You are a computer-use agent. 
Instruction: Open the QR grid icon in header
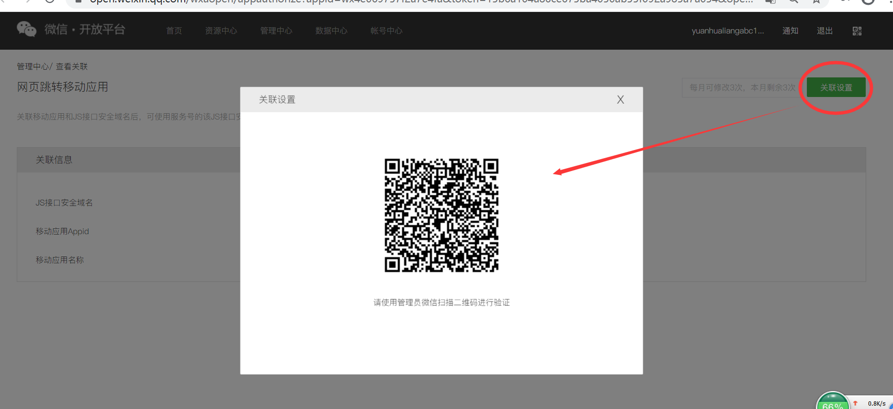tap(857, 31)
